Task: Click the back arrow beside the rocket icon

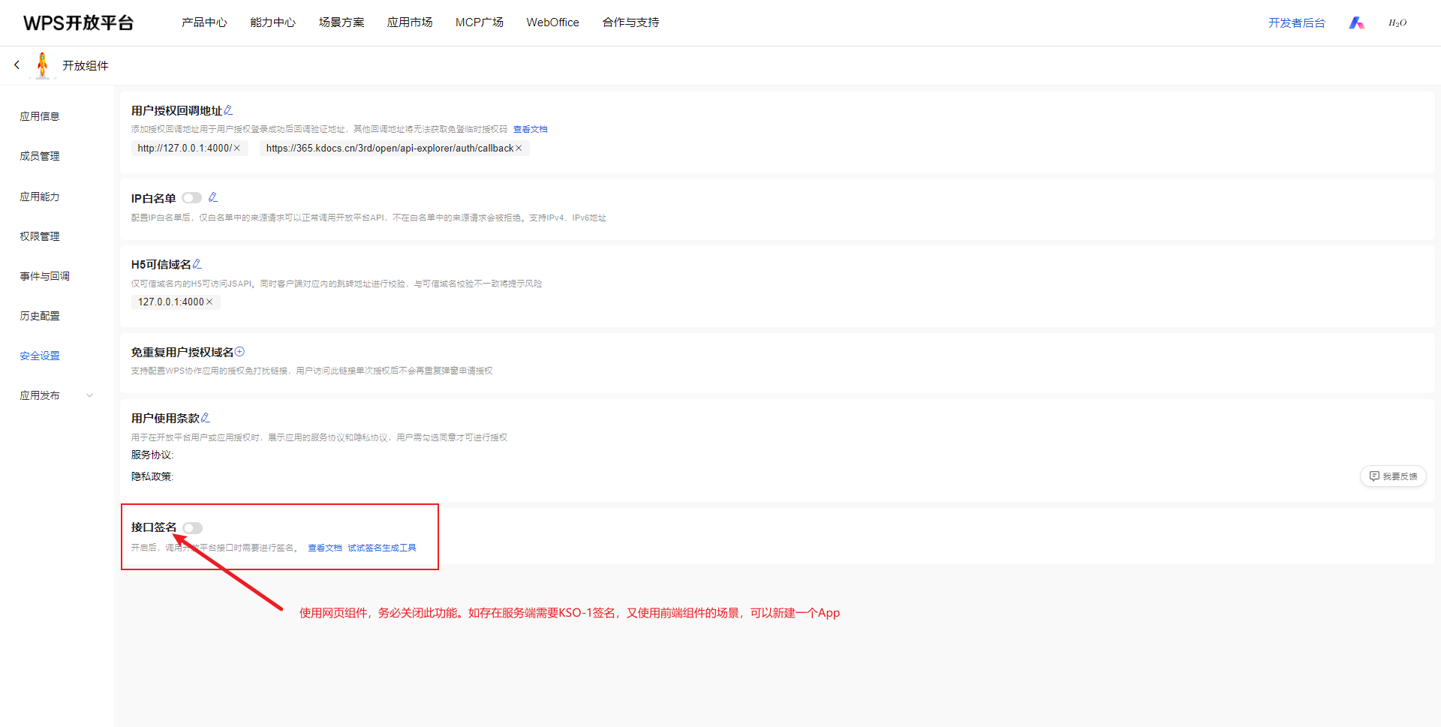Action: click(x=17, y=65)
